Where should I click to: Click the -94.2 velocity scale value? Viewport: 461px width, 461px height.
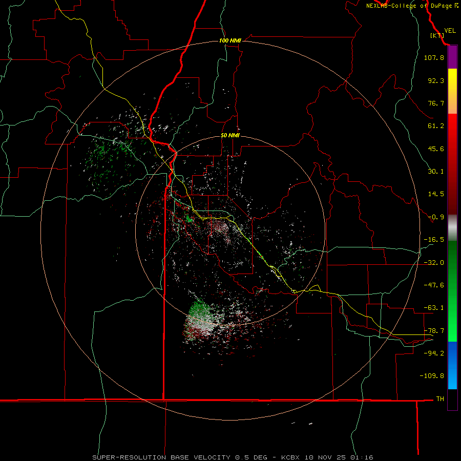coord(434,353)
